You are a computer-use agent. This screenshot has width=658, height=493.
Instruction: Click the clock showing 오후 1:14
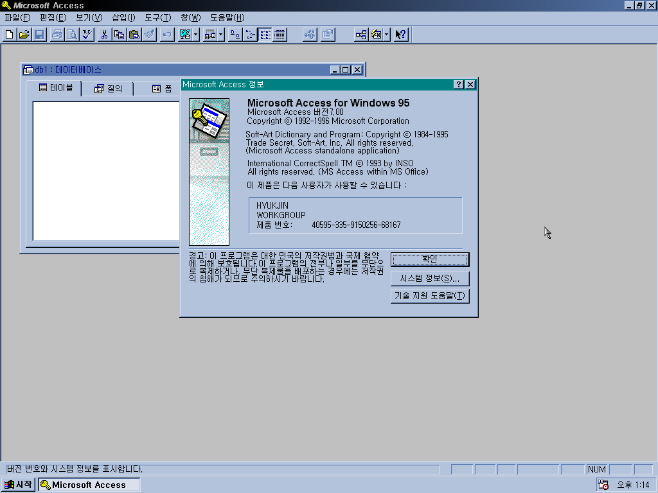click(633, 485)
